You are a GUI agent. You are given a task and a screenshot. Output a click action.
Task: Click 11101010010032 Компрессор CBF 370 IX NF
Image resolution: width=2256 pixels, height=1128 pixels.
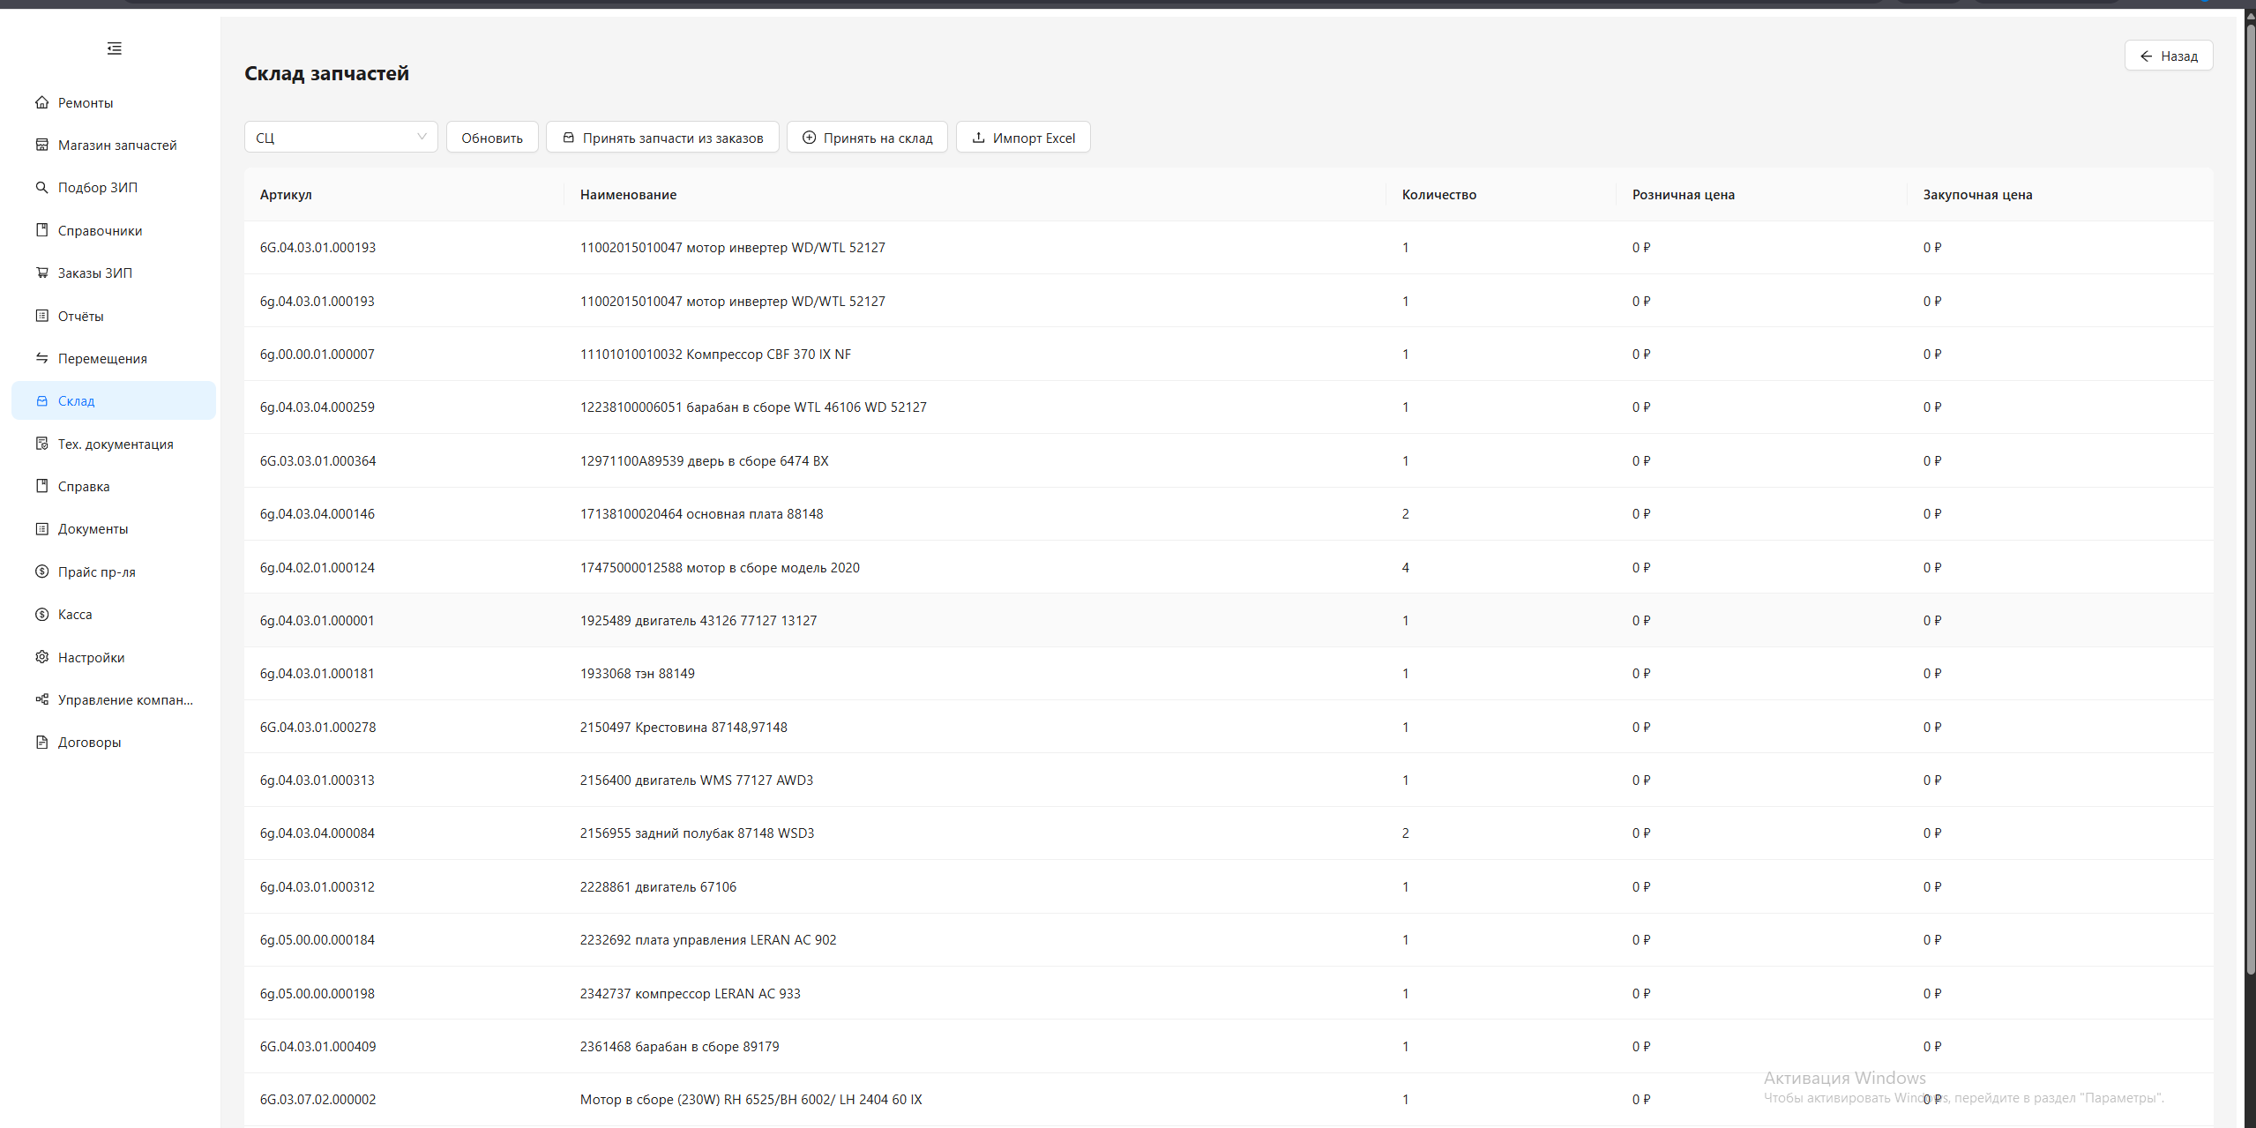715,355
